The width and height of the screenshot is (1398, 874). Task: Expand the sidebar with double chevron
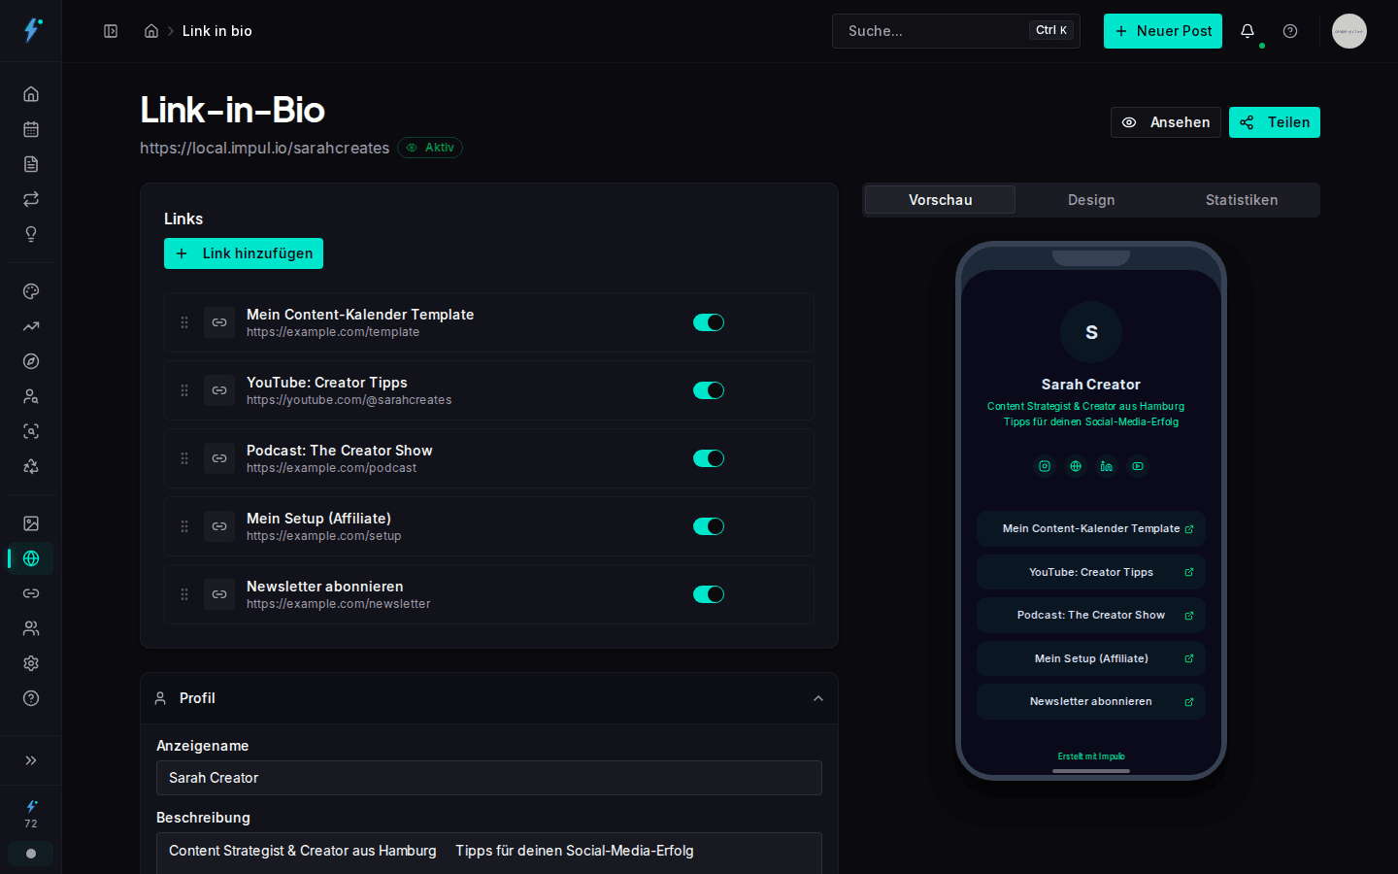31,760
